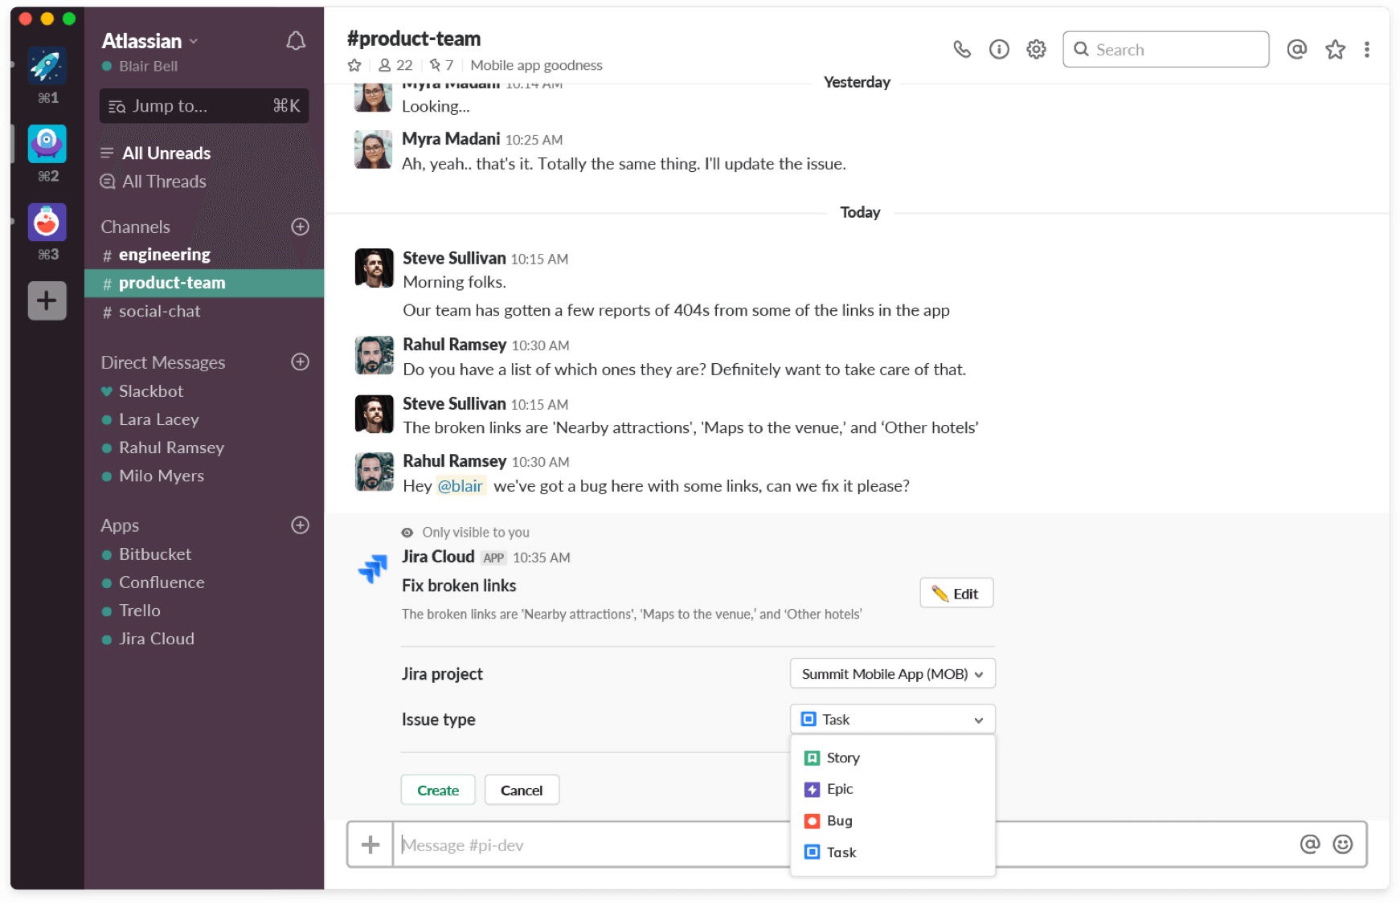Viewport: 1400px width, 903px height.
Task: Select Bug from the issue type list
Action: coord(839,820)
